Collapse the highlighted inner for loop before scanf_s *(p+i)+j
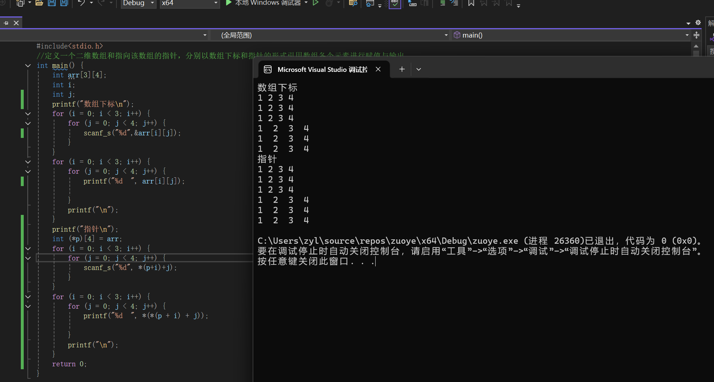The height and width of the screenshot is (382, 714). tap(28, 258)
